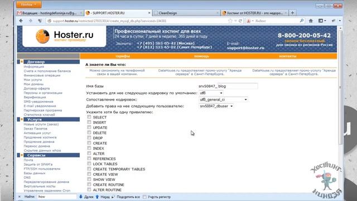Check the CREATE privilege checkbox
The width and height of the screenshot is (357, 201).
tap(89, 143)
